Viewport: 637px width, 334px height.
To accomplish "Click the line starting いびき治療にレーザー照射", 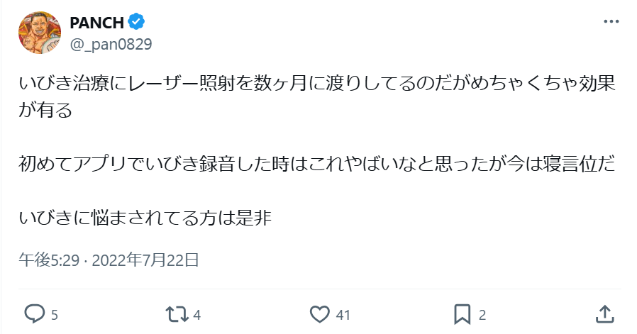I will pyautogui.click(x=317, y=83).
